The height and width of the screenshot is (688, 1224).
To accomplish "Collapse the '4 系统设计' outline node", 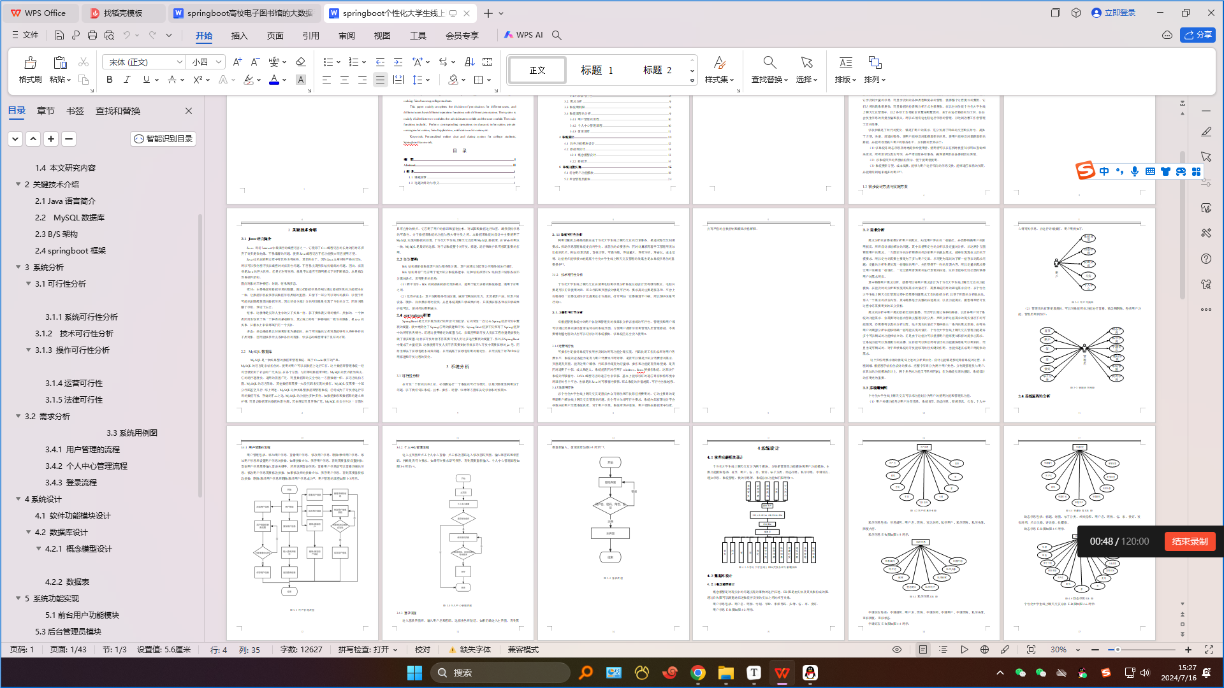I will click(x=18, y=499).
